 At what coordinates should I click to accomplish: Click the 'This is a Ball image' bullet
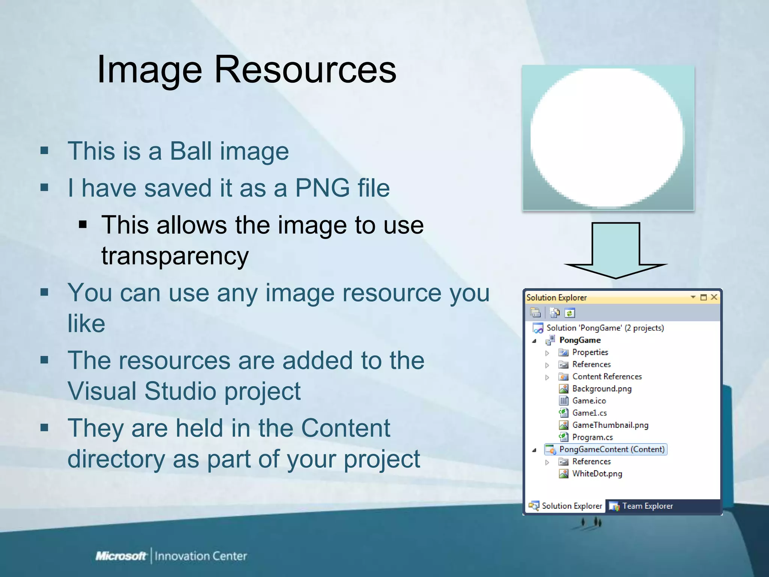tap(178, 151)
